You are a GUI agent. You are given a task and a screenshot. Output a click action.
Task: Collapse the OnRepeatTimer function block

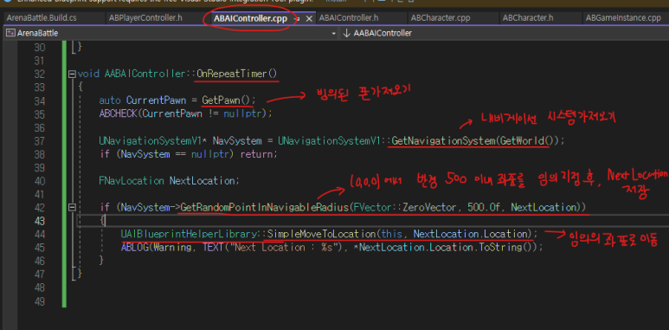click(72, 74)
